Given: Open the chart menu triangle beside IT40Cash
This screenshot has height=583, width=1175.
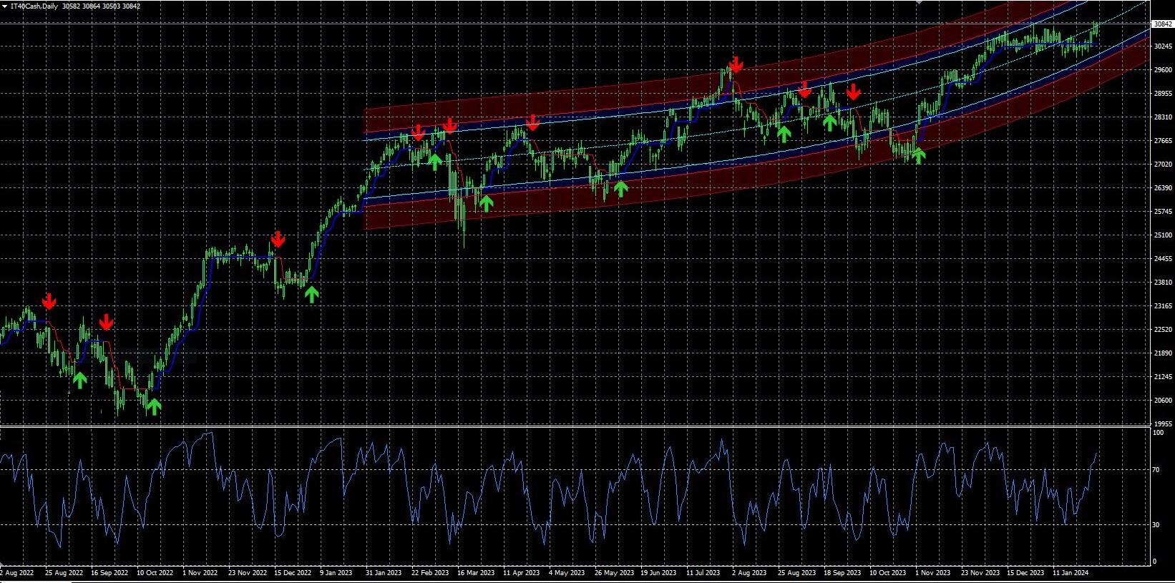Looking at the screenshot, I should pyautogui.click(x=4, y=6).
